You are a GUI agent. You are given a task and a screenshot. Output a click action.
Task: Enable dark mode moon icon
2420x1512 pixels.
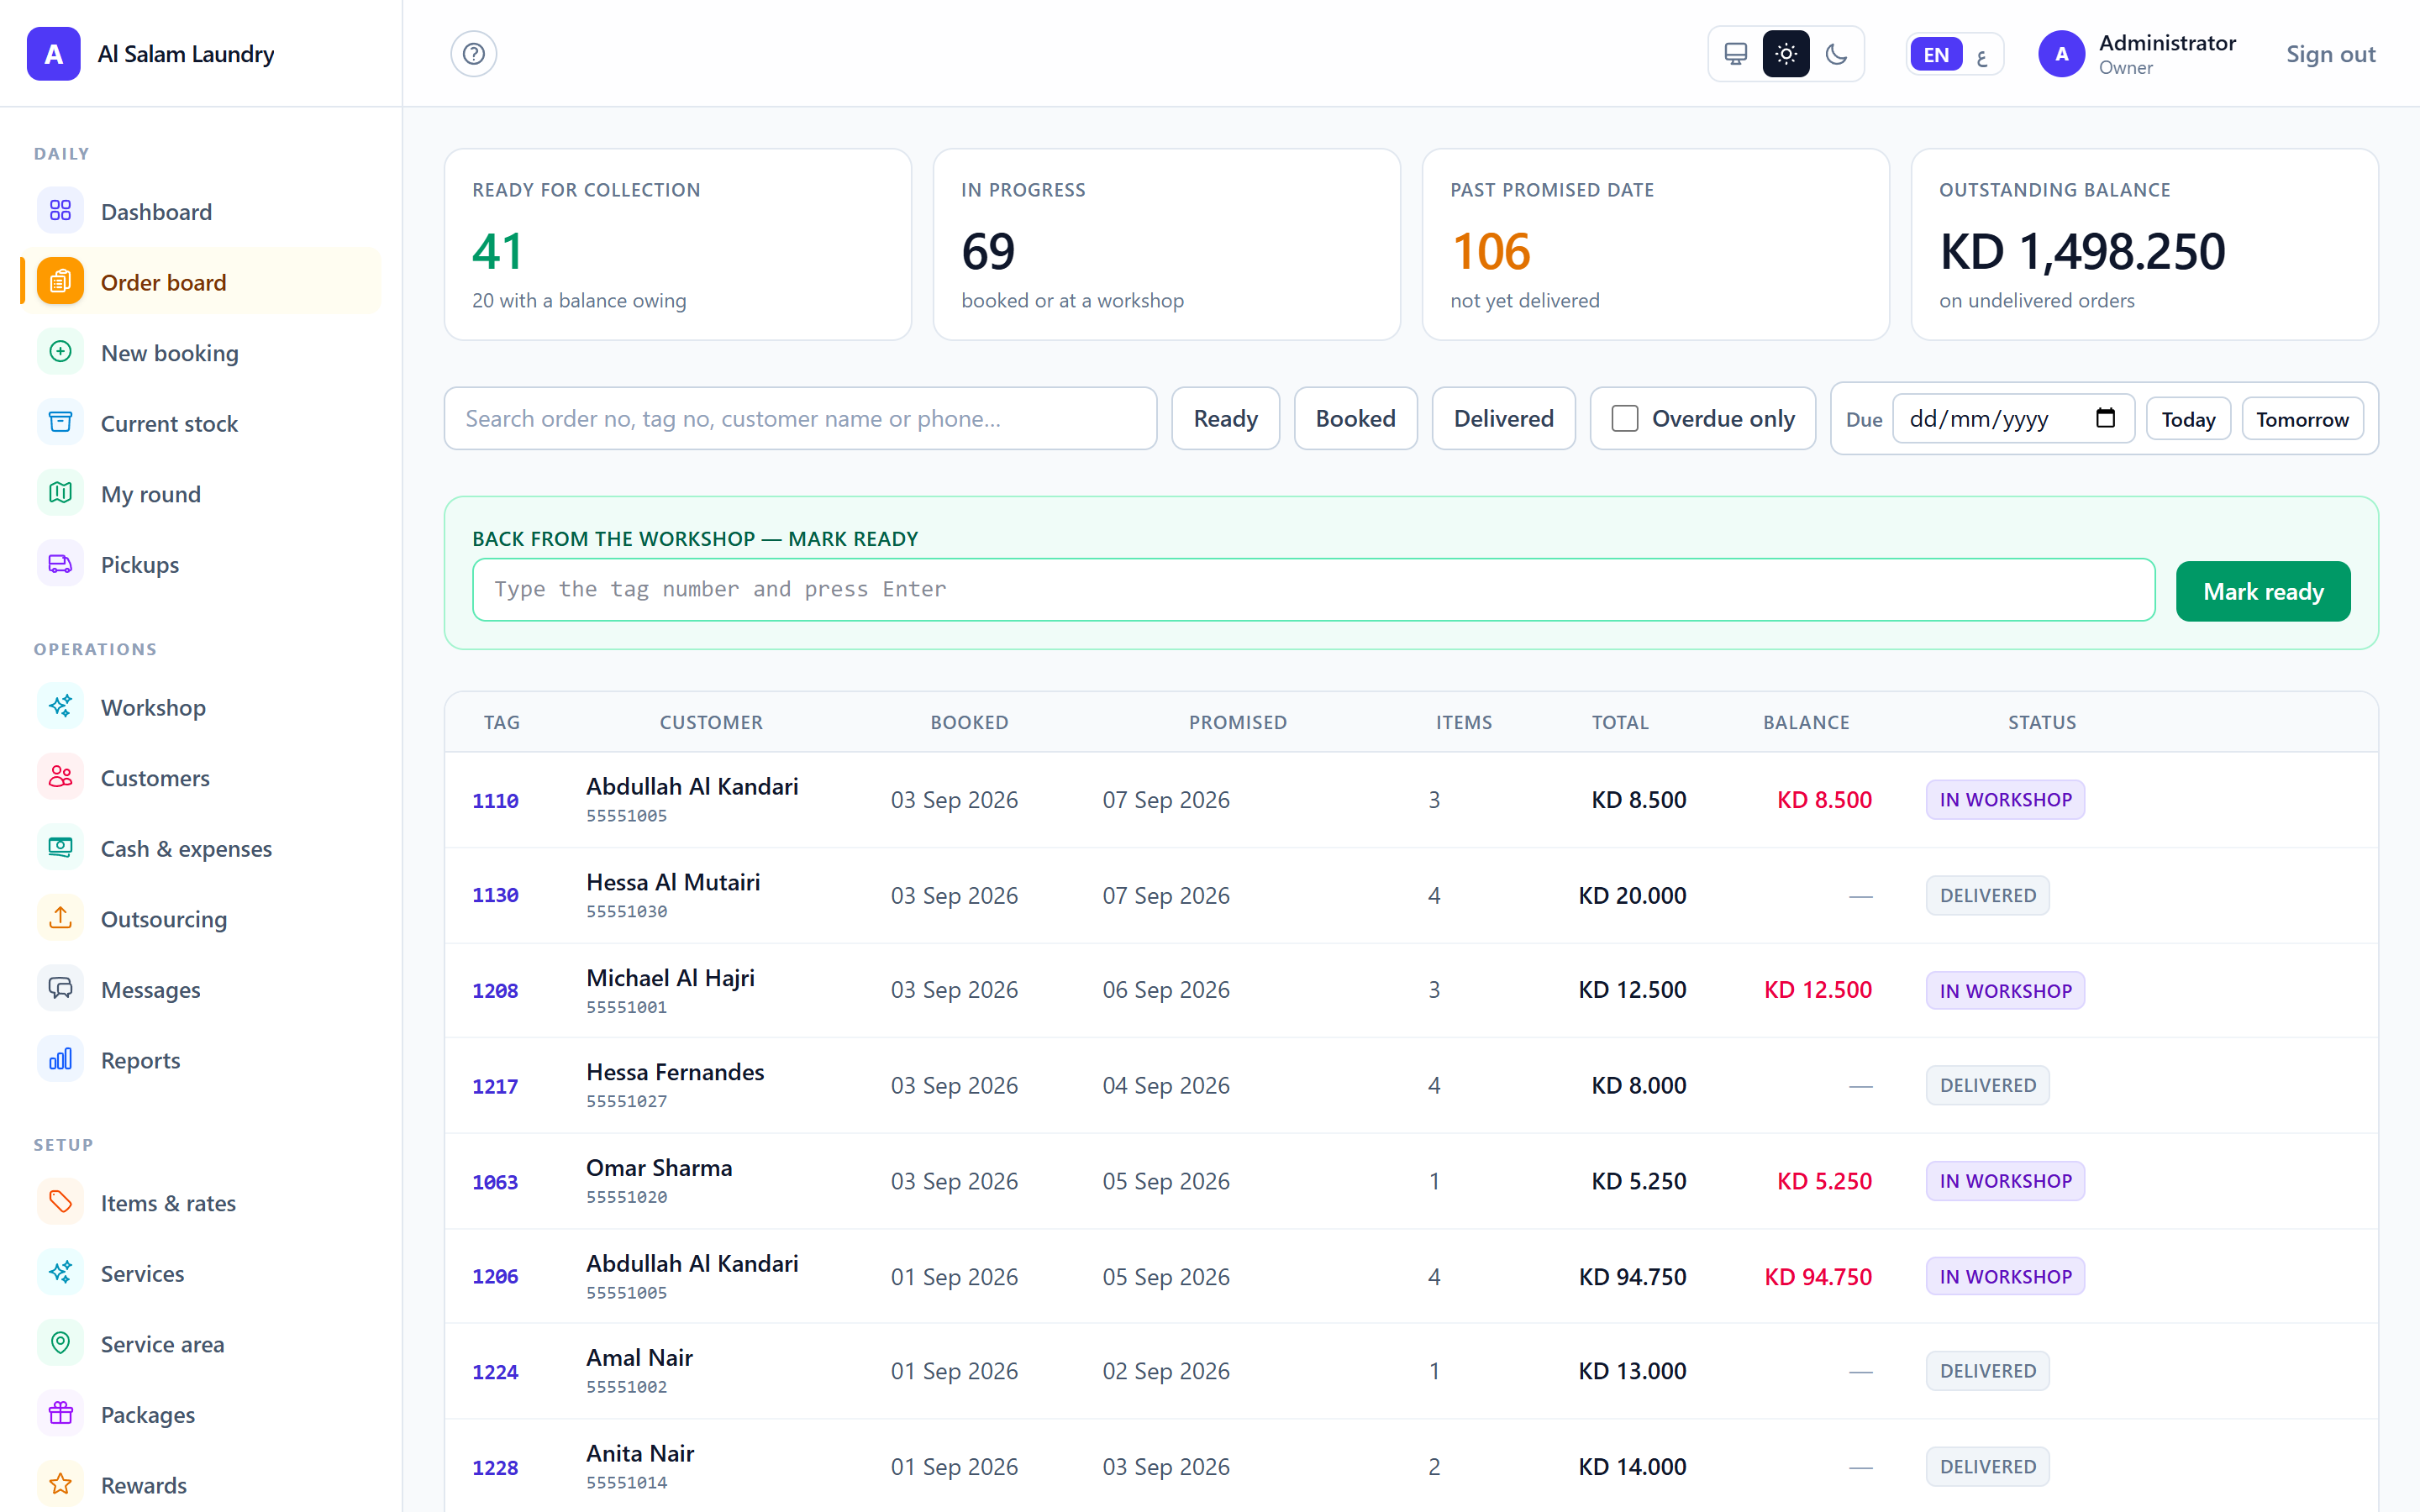1836,54
